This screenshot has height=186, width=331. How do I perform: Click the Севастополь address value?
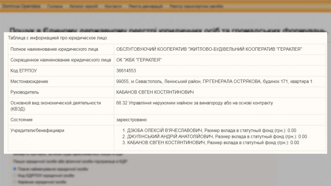click(x=214, y=81)
